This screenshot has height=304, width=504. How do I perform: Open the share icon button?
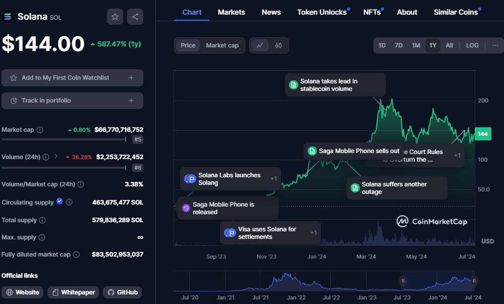pyautogui.click(x=135, y=17)
